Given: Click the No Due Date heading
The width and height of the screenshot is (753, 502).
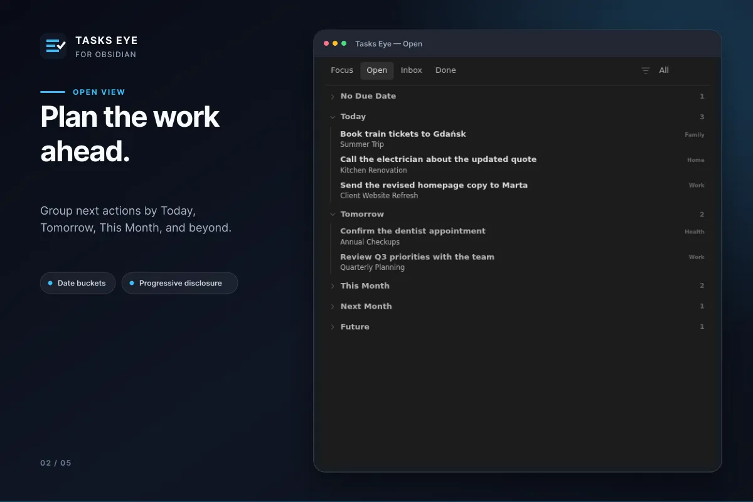Looking at the screenshot, I should pos(368,96).
